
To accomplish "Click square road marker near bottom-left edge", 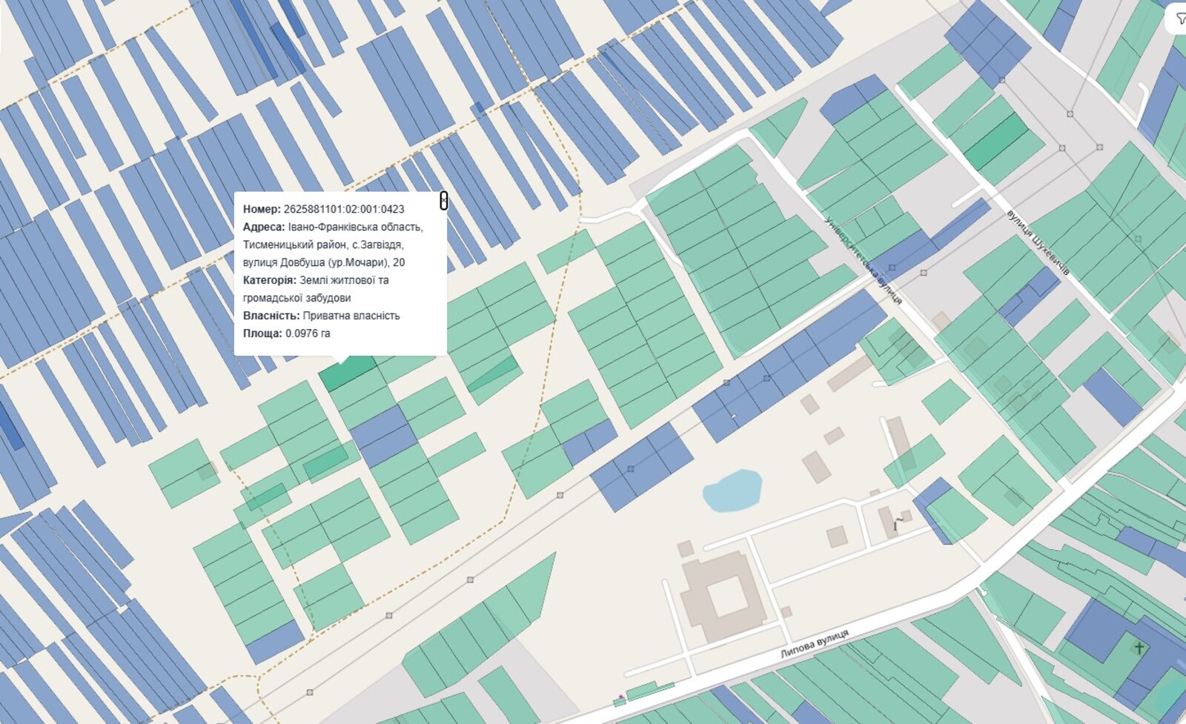I will point(310,692).
